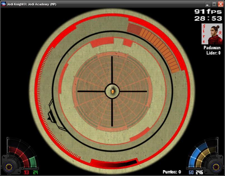225x176 pixels.
Task: Click the red charge bar at scope bottom
Action: tap(114, 163)
